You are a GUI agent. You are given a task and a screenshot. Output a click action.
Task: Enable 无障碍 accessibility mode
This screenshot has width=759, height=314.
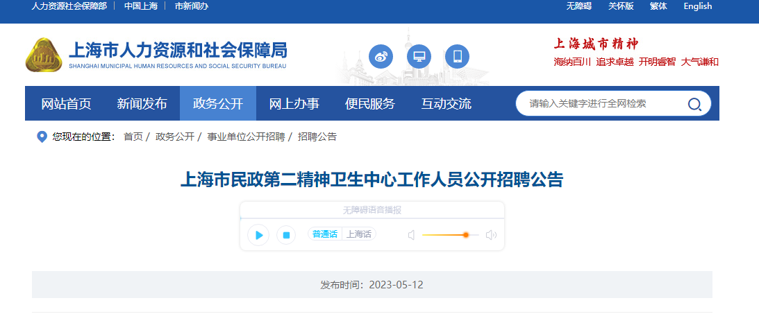579,6
